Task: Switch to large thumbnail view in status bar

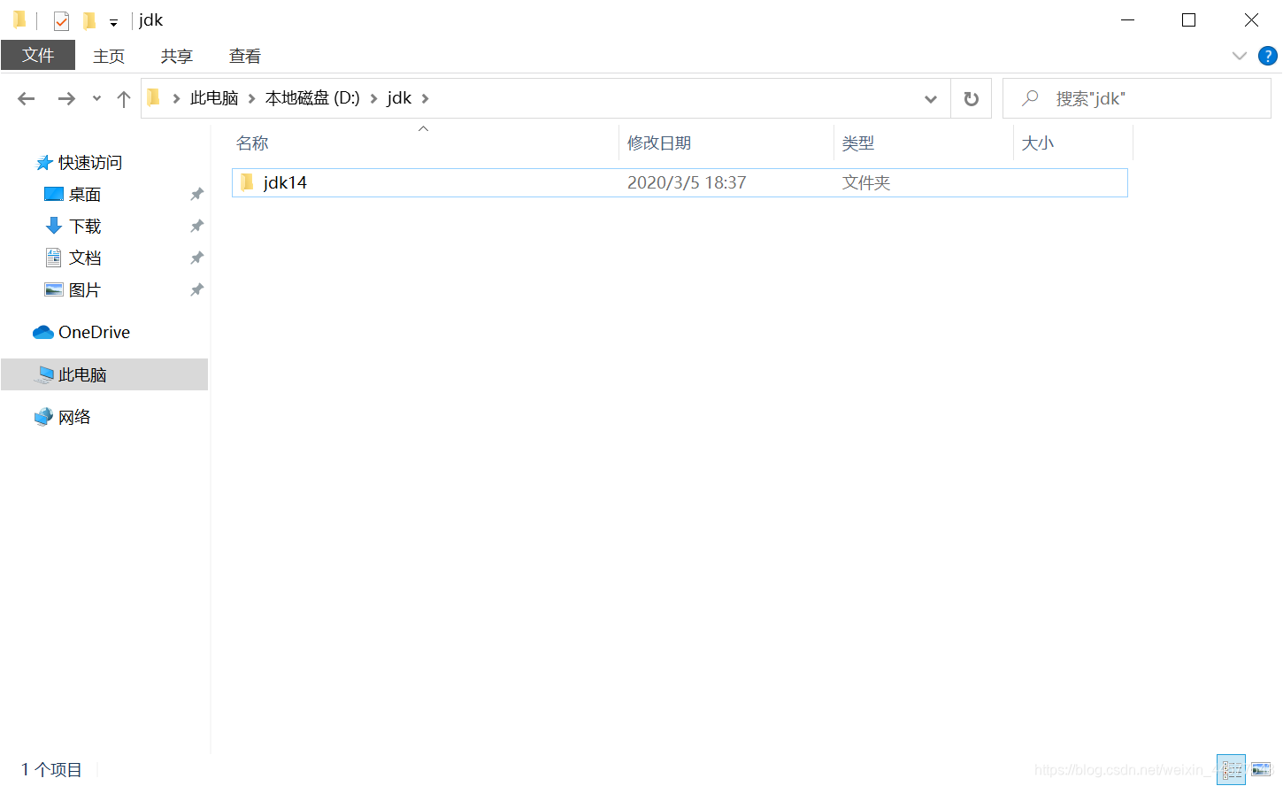Action: pos(1260,769)
